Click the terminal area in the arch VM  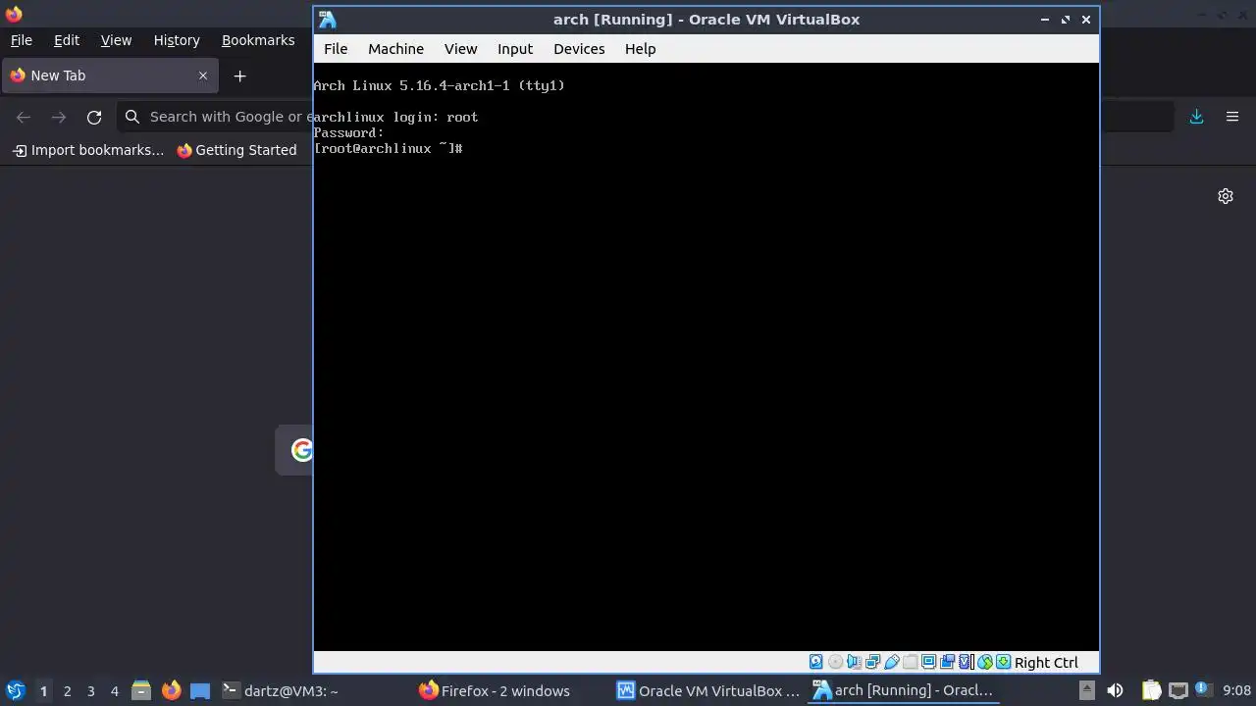(x=706, y=357)
